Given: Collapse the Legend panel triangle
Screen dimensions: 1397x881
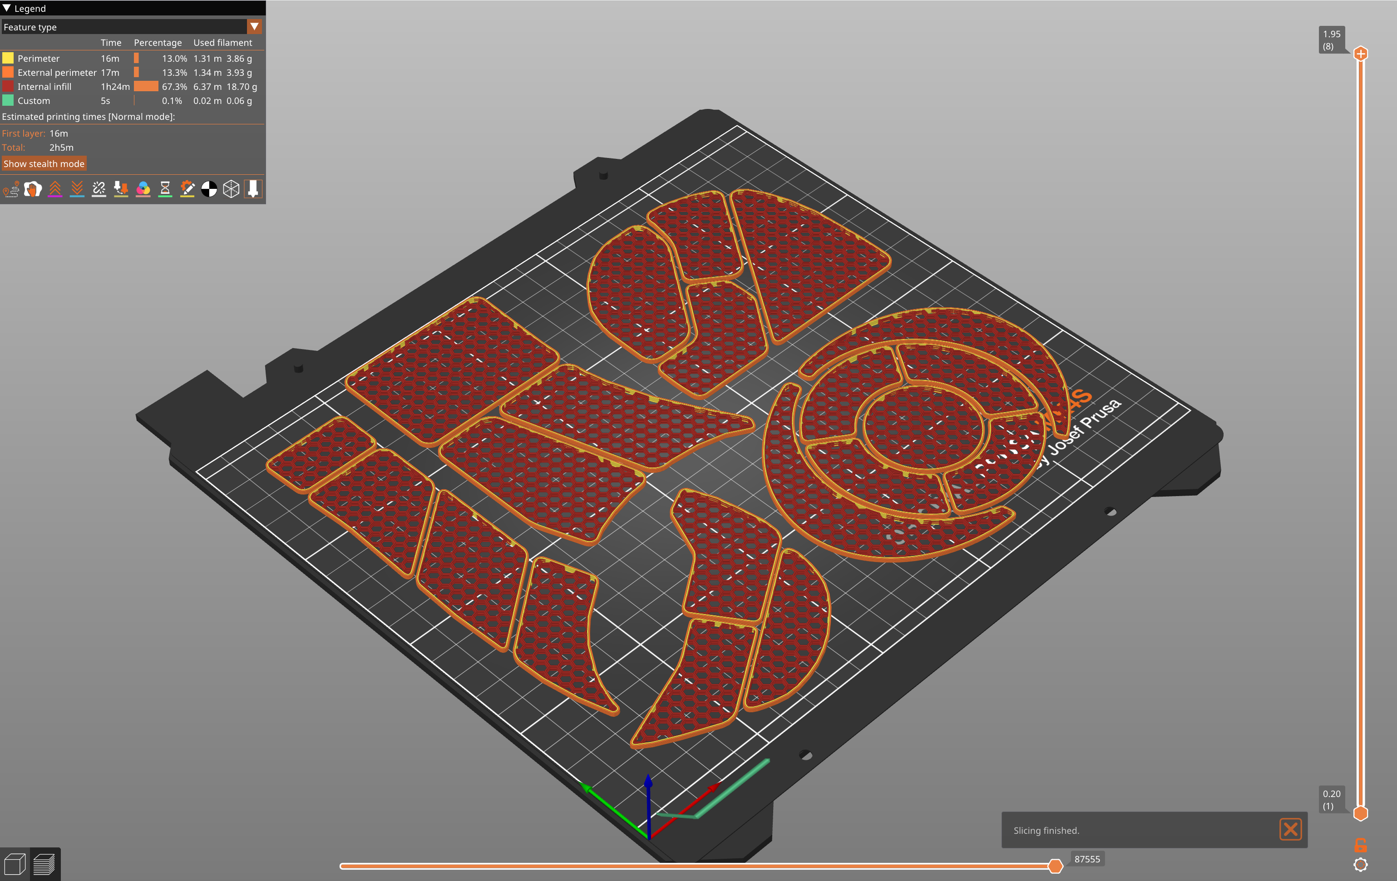Looking at the screenshot, I should (7, 8).
